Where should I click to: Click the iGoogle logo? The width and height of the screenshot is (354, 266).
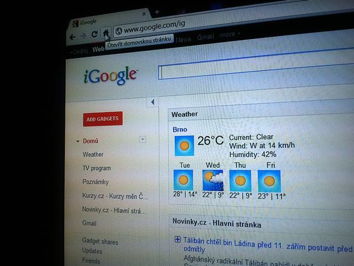click(110, 75)
